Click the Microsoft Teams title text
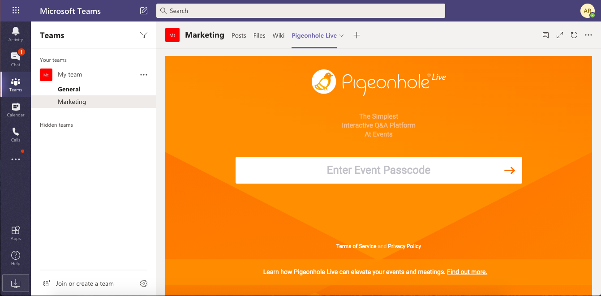 (70, 11)
